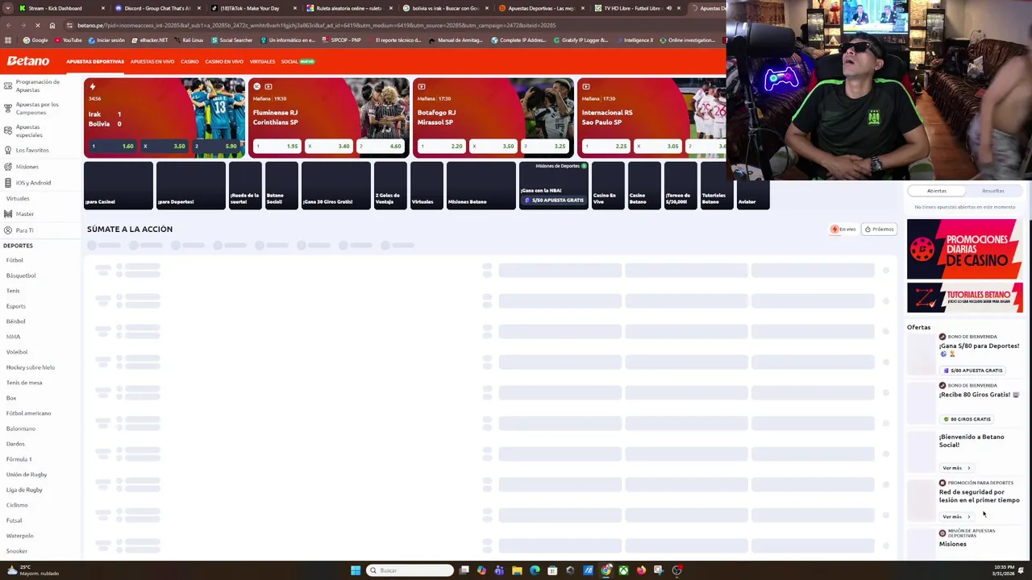Toggle the Próximos filter
The height and width of the screenshot is (580, 1032).
879,230
